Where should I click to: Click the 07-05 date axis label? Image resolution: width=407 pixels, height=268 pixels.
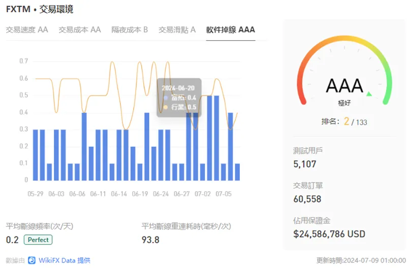(224, 194)
